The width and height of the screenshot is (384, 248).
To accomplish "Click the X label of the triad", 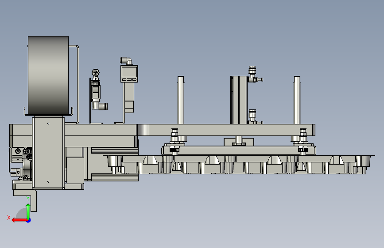I will 9,218.
